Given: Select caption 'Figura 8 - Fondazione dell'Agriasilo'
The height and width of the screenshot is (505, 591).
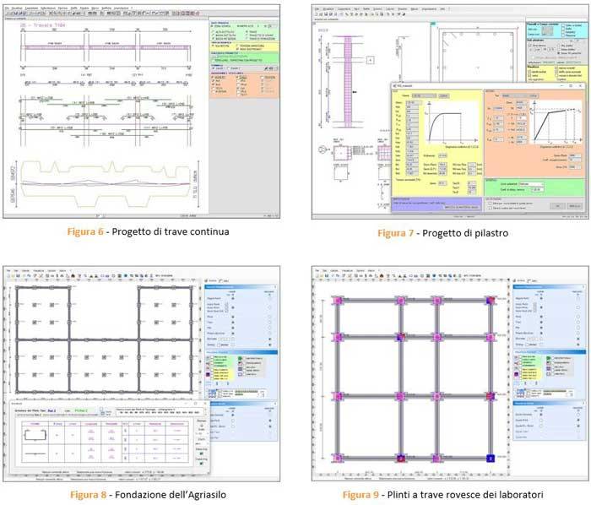Looking at the screenshot, I should tap(148, 495).
